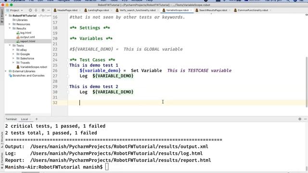Screen dimensions: 308x173
Task: Click the Salesforce folder icon
Action: (18, 59)
